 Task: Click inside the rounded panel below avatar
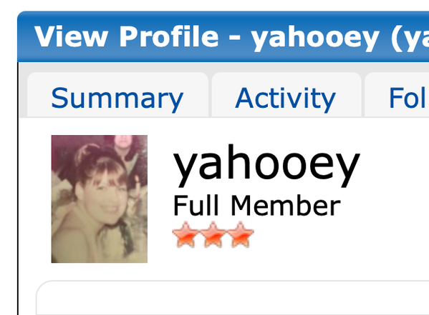click(233, 298)
